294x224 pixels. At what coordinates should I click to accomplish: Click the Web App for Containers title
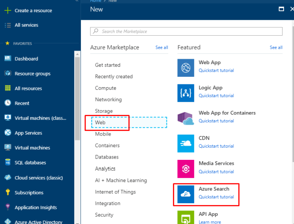pos(227,113)
